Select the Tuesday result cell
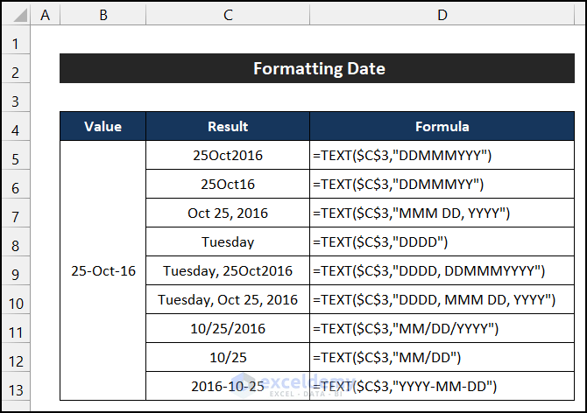Screen dimensions: 587x413 (228, 242)
